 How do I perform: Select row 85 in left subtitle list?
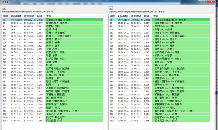click(x=52, y=20)
